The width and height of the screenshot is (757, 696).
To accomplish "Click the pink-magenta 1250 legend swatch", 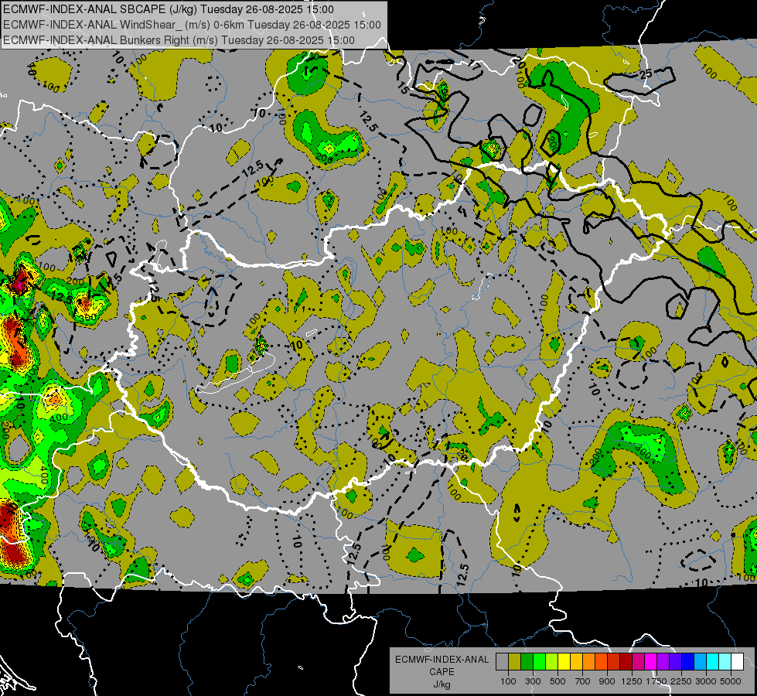I will (638, 662).
